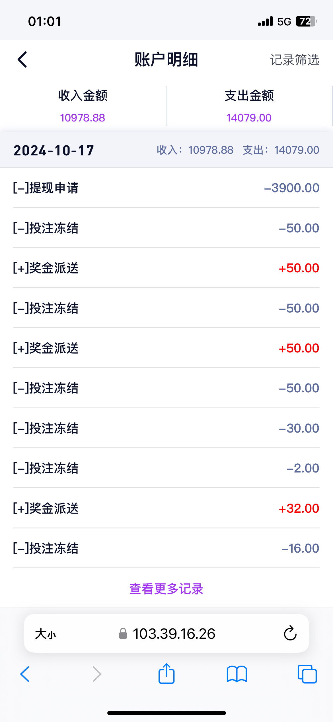Open Safari share sheet icon
The width and height of the screenshot is (333, 722).
point(166,674)
